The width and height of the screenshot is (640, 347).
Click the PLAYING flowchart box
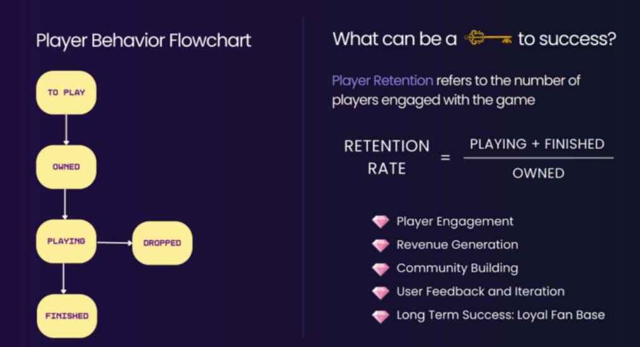[66, 241]
